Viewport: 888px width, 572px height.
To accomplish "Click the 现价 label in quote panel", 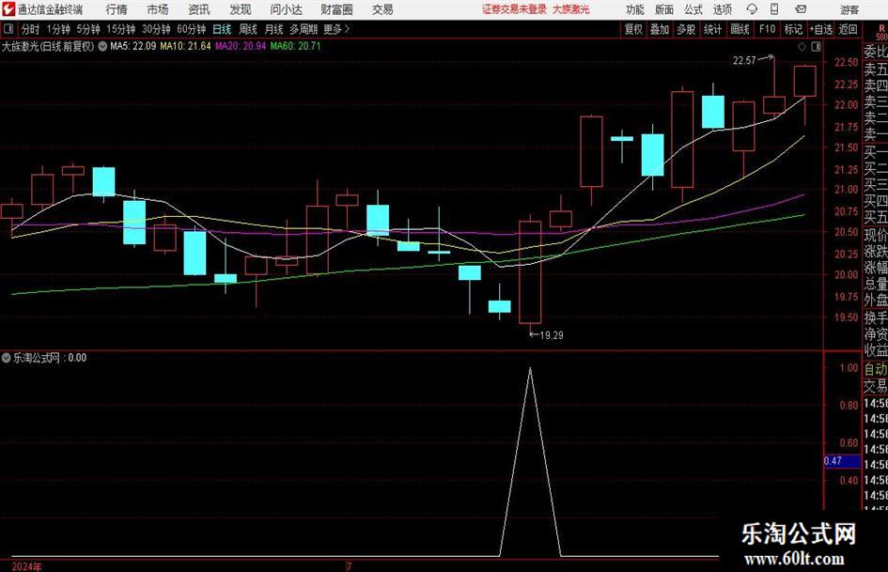I will (876, 235).
